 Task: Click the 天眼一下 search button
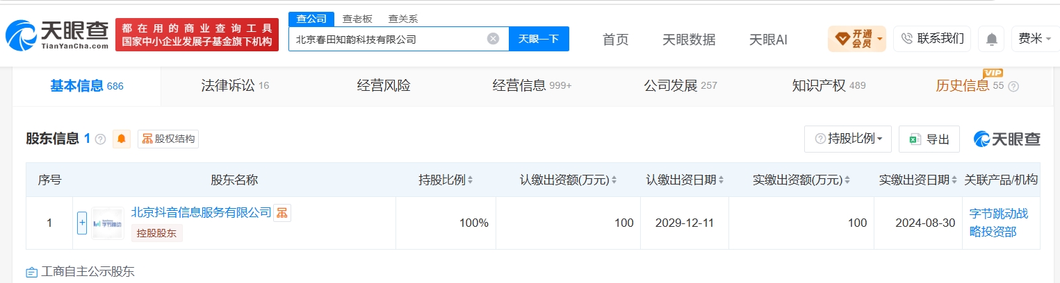coord(539,39)
